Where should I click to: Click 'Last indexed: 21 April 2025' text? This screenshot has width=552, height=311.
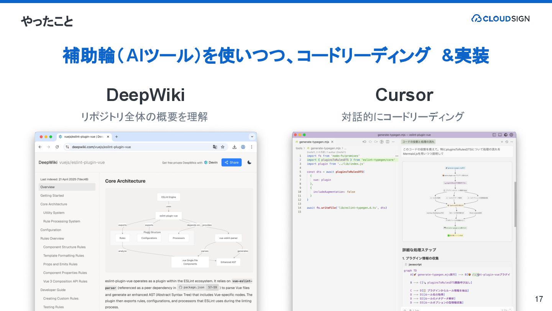pyautogui.click(x=64, y=179)
